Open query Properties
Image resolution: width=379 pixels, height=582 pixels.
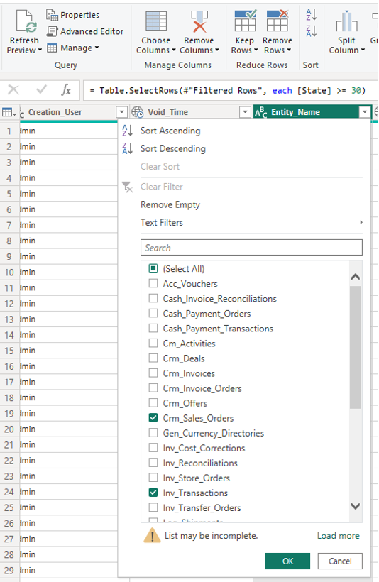click(x=73, y=15)
